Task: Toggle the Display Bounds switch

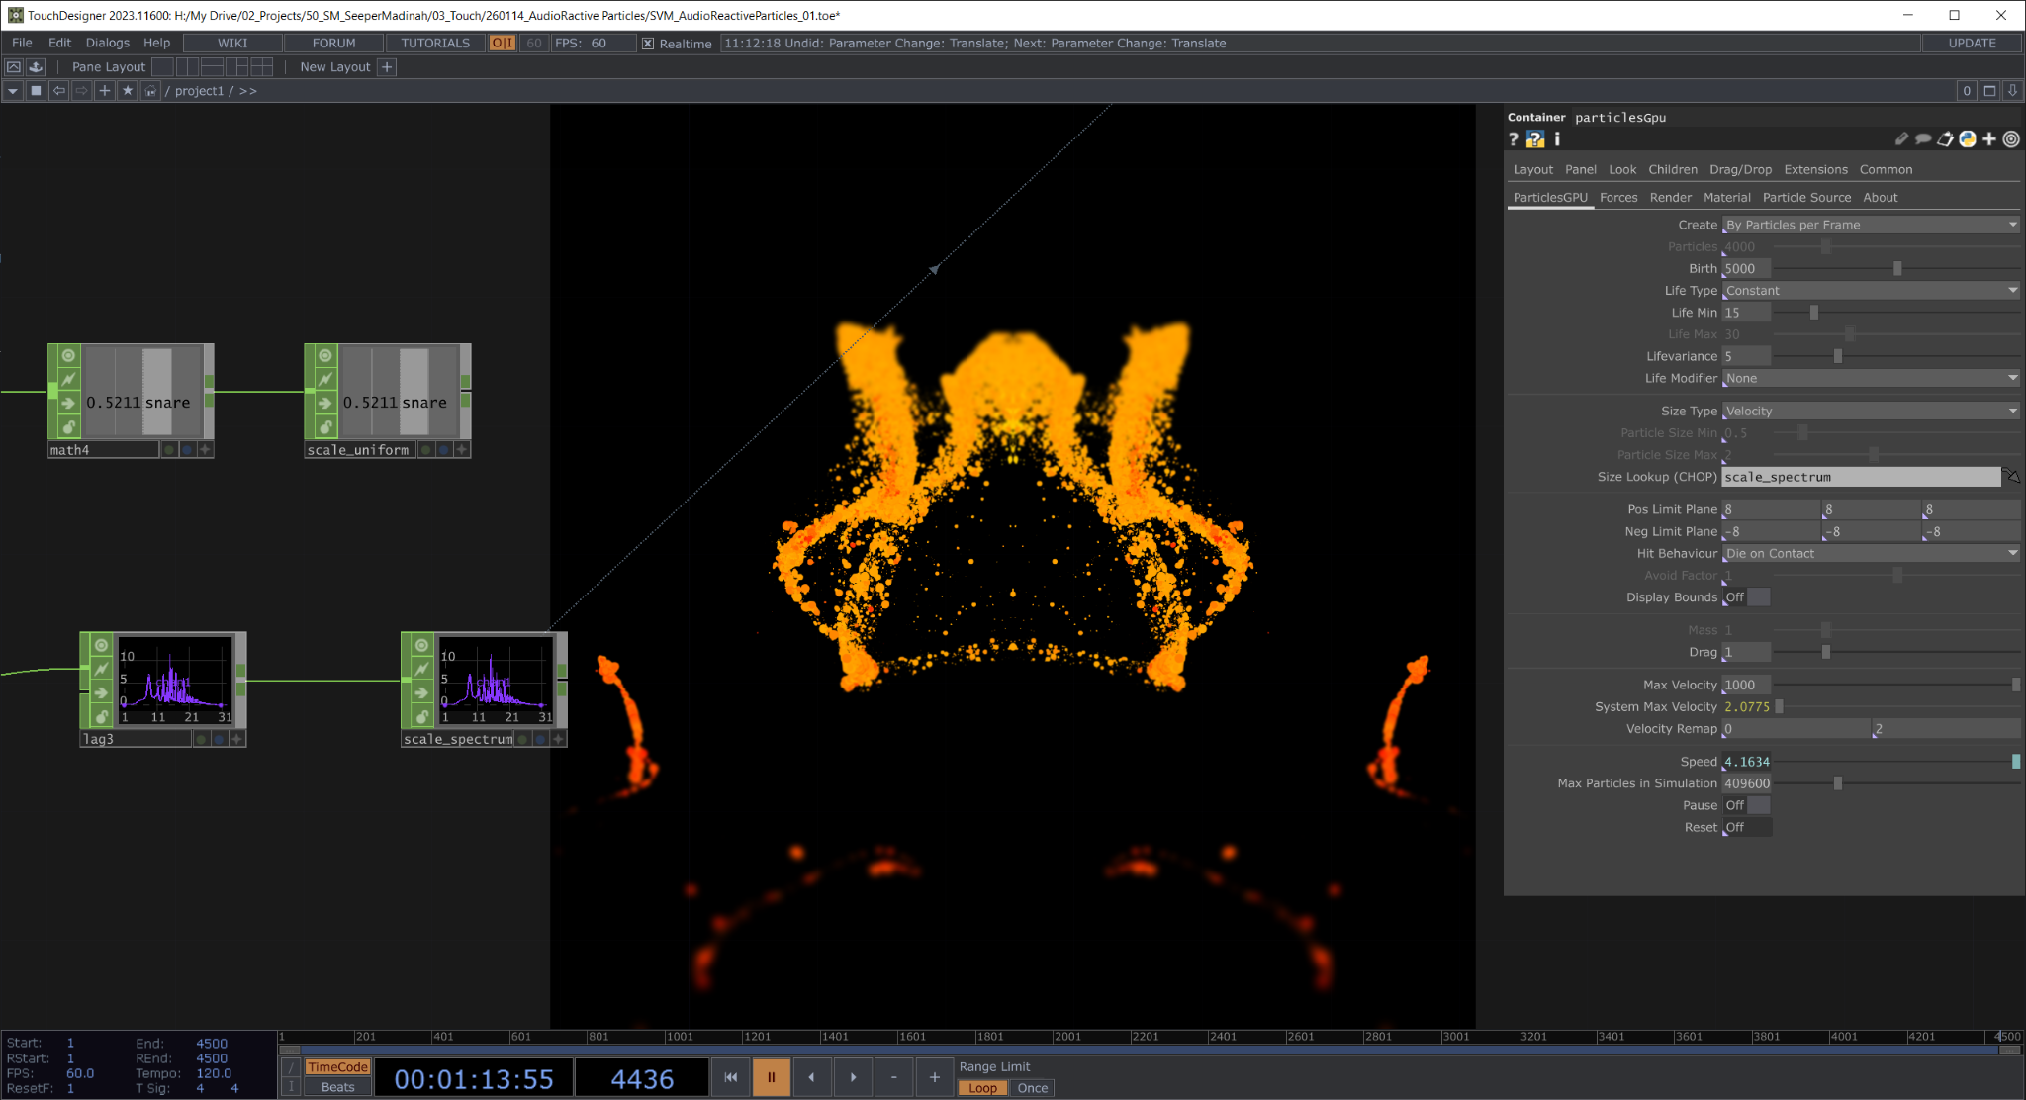Action: [1747, 597]
